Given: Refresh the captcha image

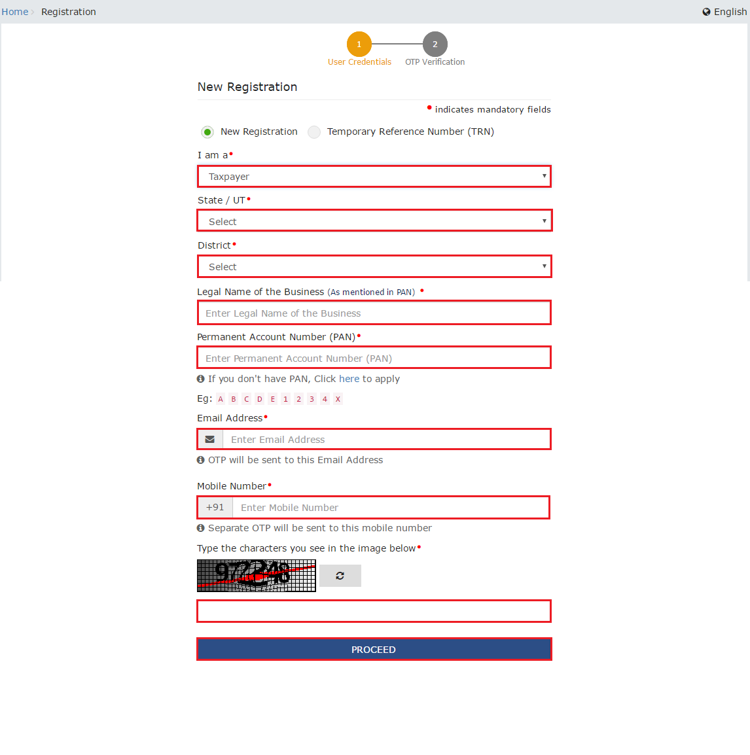Looking at the screenshot, I should (x=340, y=576).
